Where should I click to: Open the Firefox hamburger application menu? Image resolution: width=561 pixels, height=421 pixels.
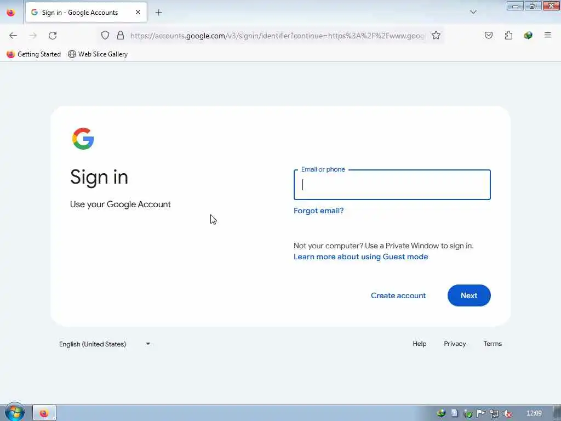tap(548, 35)
